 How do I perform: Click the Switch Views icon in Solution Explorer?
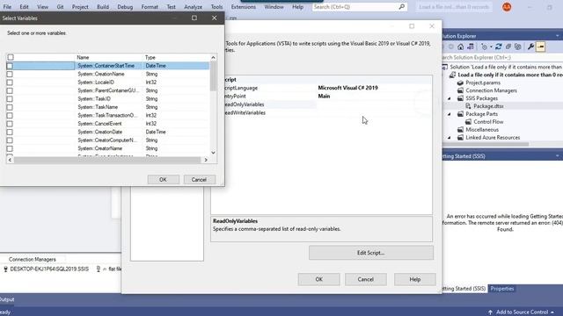click(x=471, y=47)
